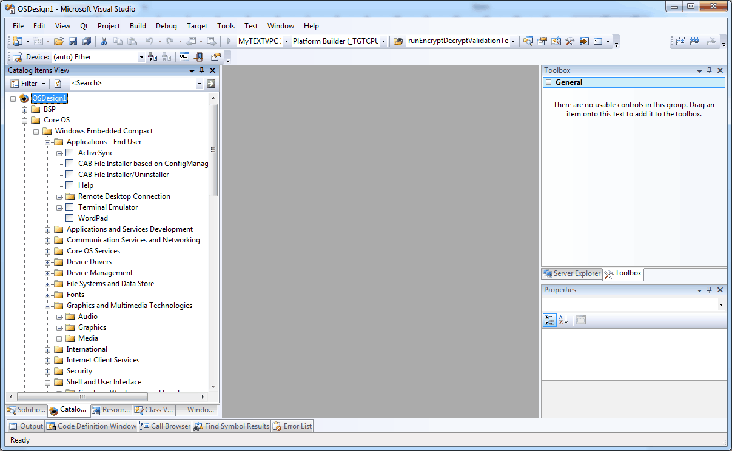Image resolution: width=732 pixels, height=451 pixels.
Task: Click the Open File folder icon
Action: [59, 41]
